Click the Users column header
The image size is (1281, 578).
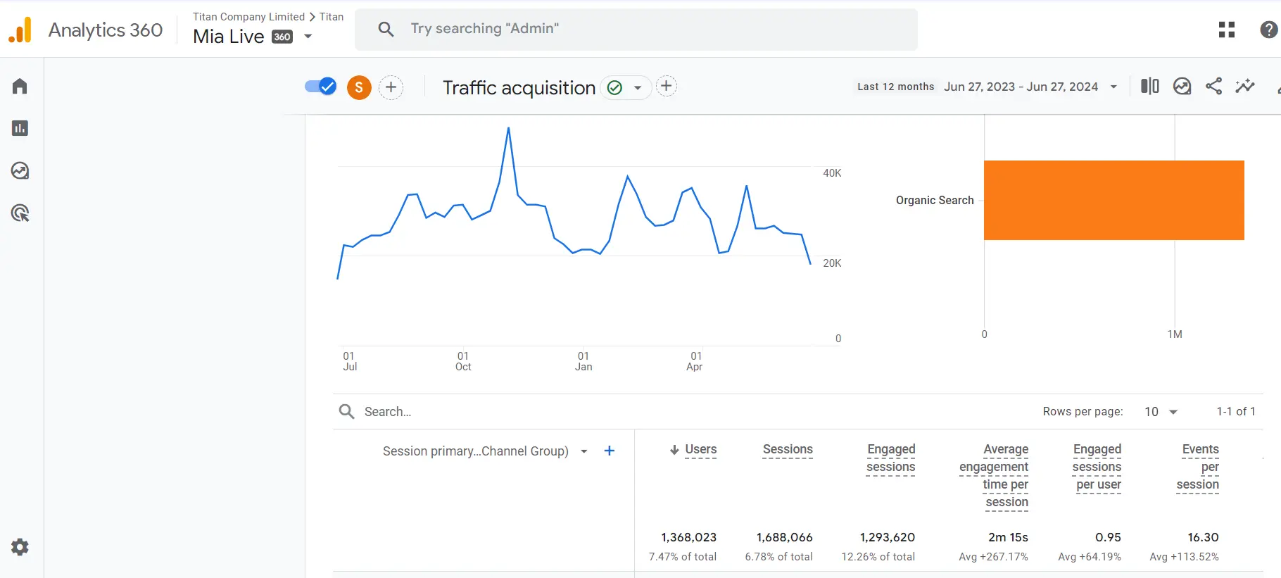pos(700,449)
